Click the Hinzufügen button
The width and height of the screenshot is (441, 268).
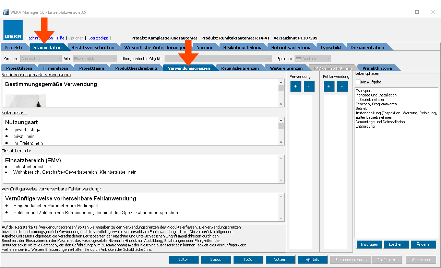369,244
